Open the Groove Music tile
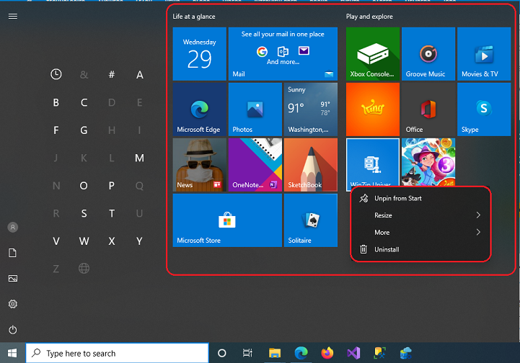The width and height of the screenshot is (520, 363). pyautogui.click(x=428, y=53)
